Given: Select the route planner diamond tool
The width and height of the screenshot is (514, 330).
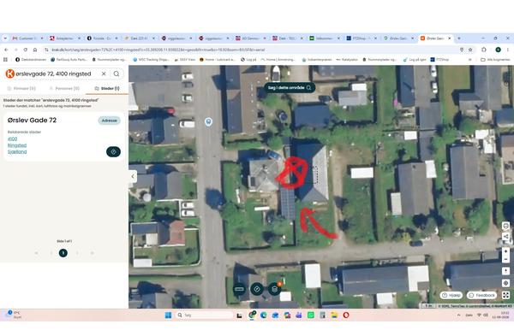Looking at the screenshot, I should pyautogui.click(x=257, y=289).
